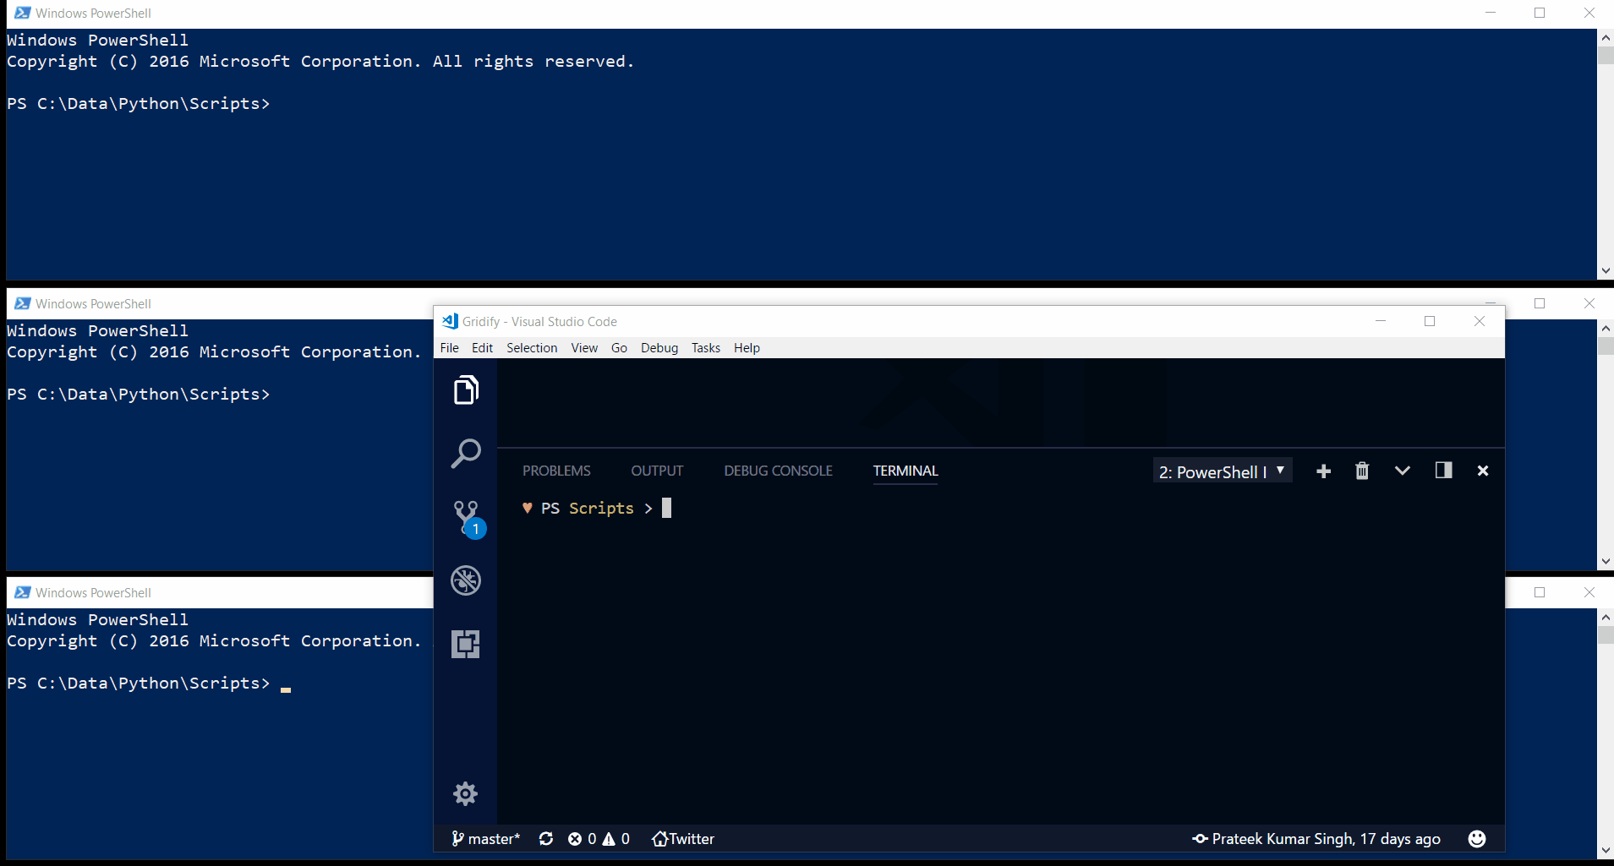Minimize the Visual Studio Code window

[1381, 321]
